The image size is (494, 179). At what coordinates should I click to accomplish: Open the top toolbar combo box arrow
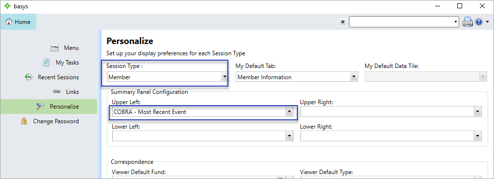click(456, 22)
